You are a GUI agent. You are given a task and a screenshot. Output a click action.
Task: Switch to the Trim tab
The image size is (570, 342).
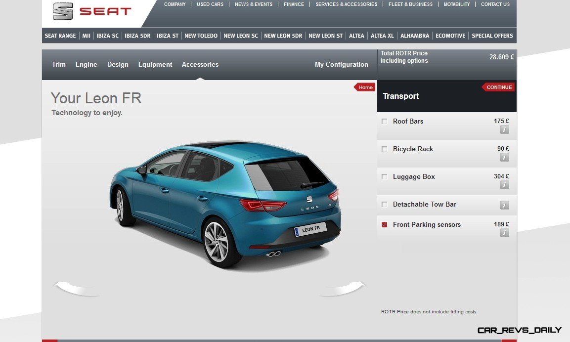58,64
